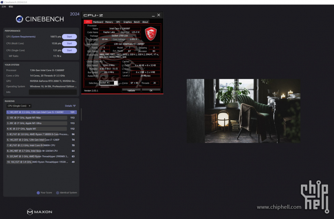Open the Socket #1 selection dropdown in CPU-Z
The width and height of the screenshot is (334, 219).
pos(108,83)
